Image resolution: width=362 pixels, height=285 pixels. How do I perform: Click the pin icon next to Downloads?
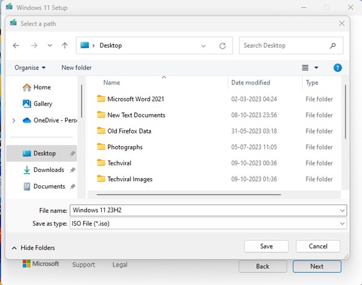tap(72, 170)
